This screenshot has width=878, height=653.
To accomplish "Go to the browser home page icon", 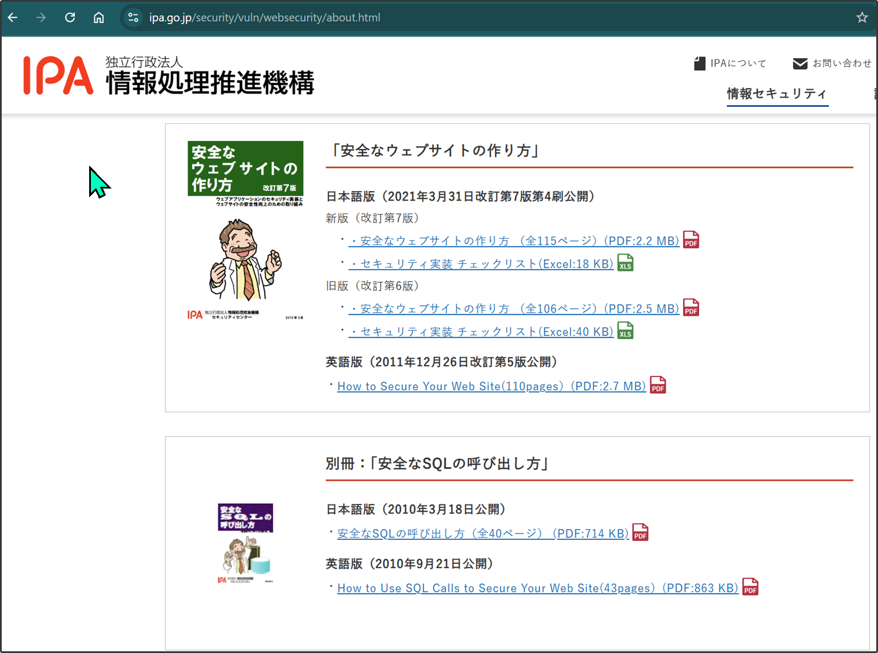I will pos(99,18).
